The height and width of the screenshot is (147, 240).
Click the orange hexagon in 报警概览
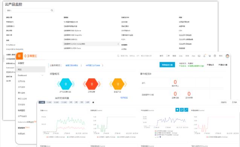coord(118,84)
